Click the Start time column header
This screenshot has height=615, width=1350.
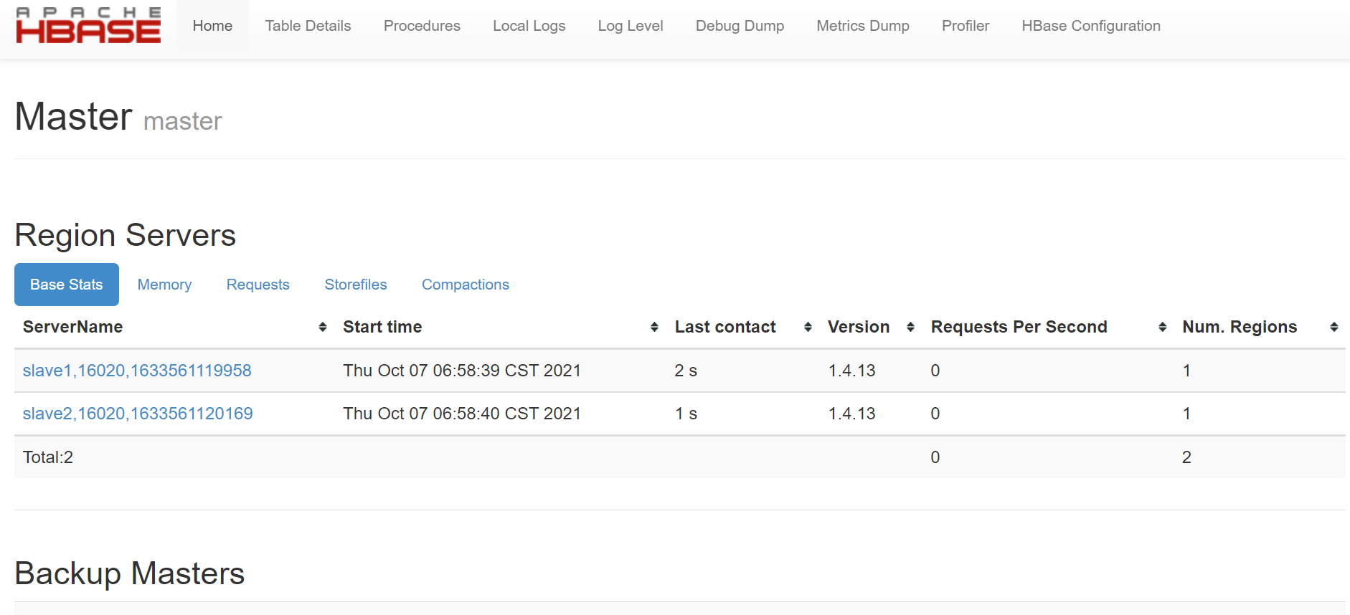(382, 327)
